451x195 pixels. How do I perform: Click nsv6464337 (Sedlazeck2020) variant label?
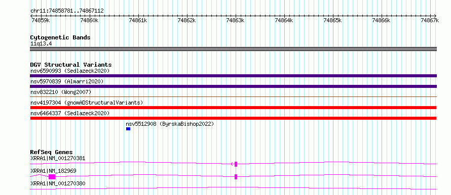click(x=70, y=113)
